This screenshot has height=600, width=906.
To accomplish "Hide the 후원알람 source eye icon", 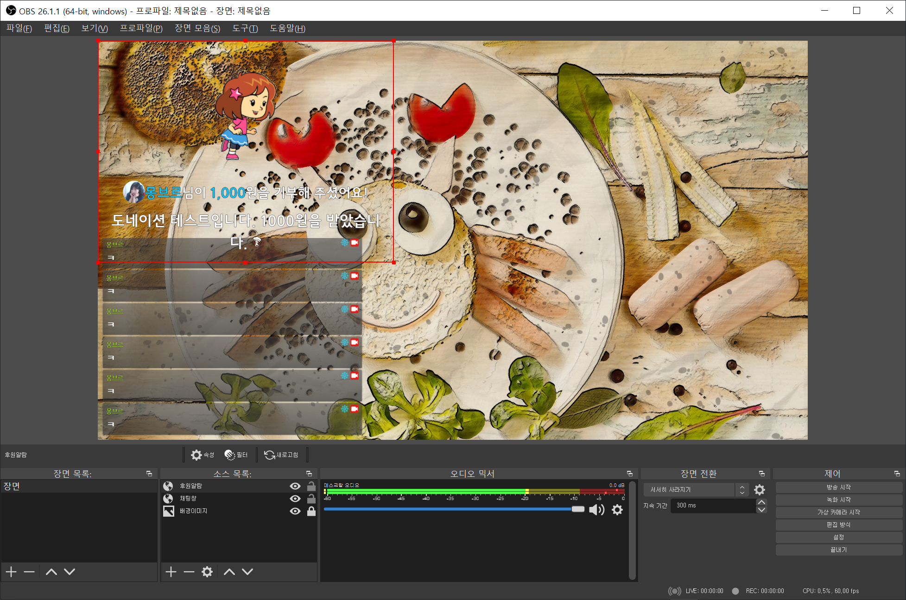I will pos(295,486).
